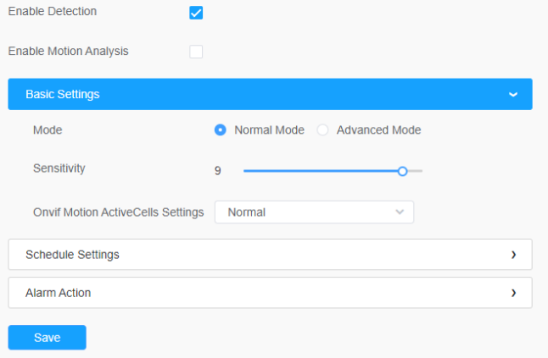Click the Alarm Action right chevron icon
Image resolution: width=548 pixels, height=358 pixels.
pos(513,293)
